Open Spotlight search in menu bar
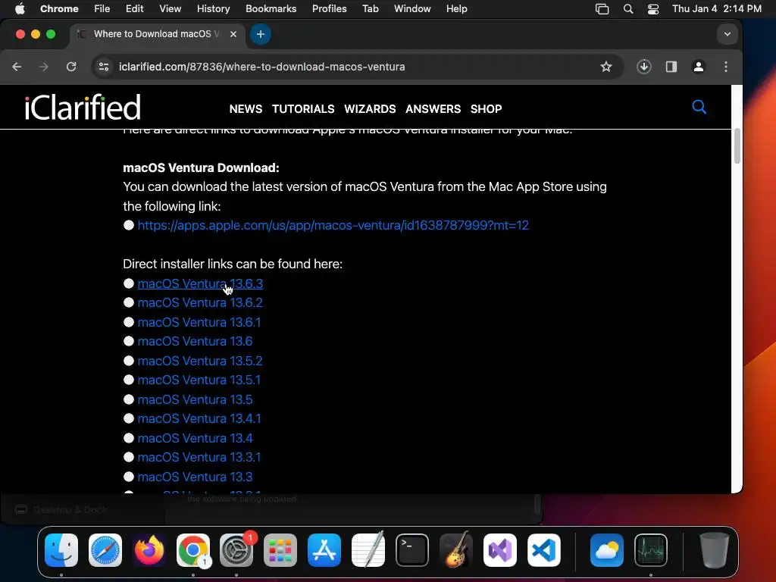 tap(628, 9)
